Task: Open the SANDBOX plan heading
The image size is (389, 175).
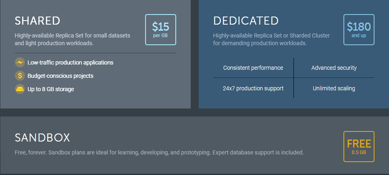Action: pos(42,138)
